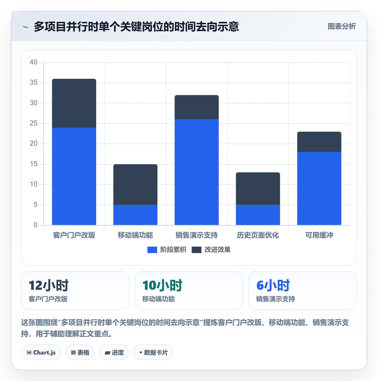Open the 6小时 stat card

303,290
